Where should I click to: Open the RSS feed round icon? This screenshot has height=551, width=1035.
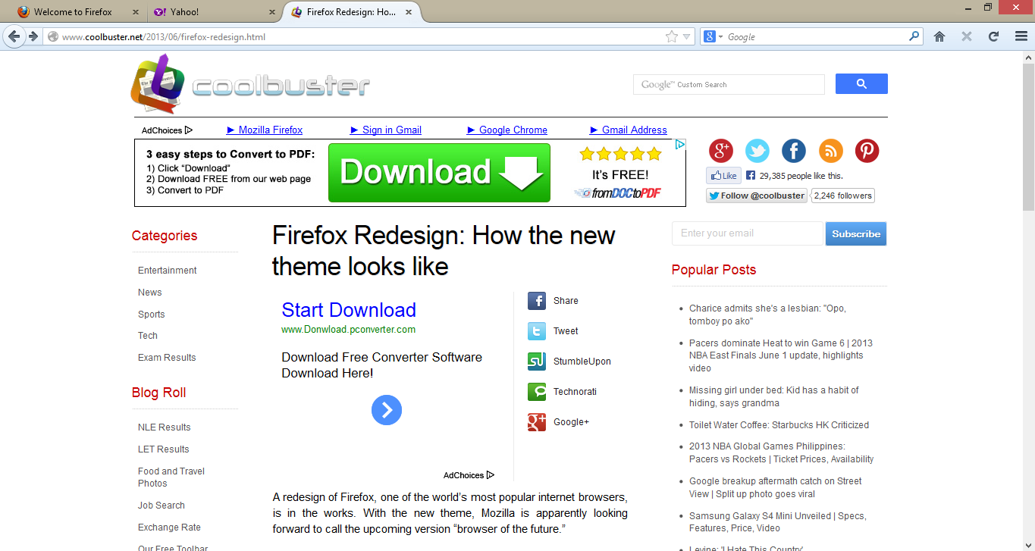[830, 151]
